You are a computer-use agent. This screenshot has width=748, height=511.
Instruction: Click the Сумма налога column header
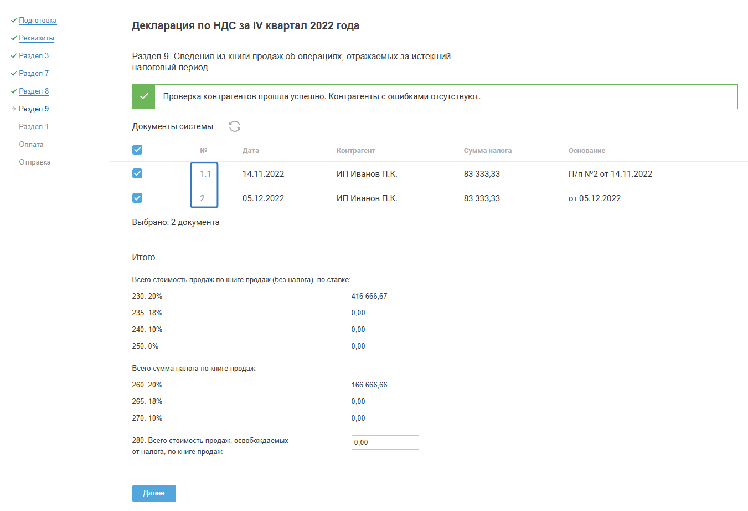(x=487, y=151)
